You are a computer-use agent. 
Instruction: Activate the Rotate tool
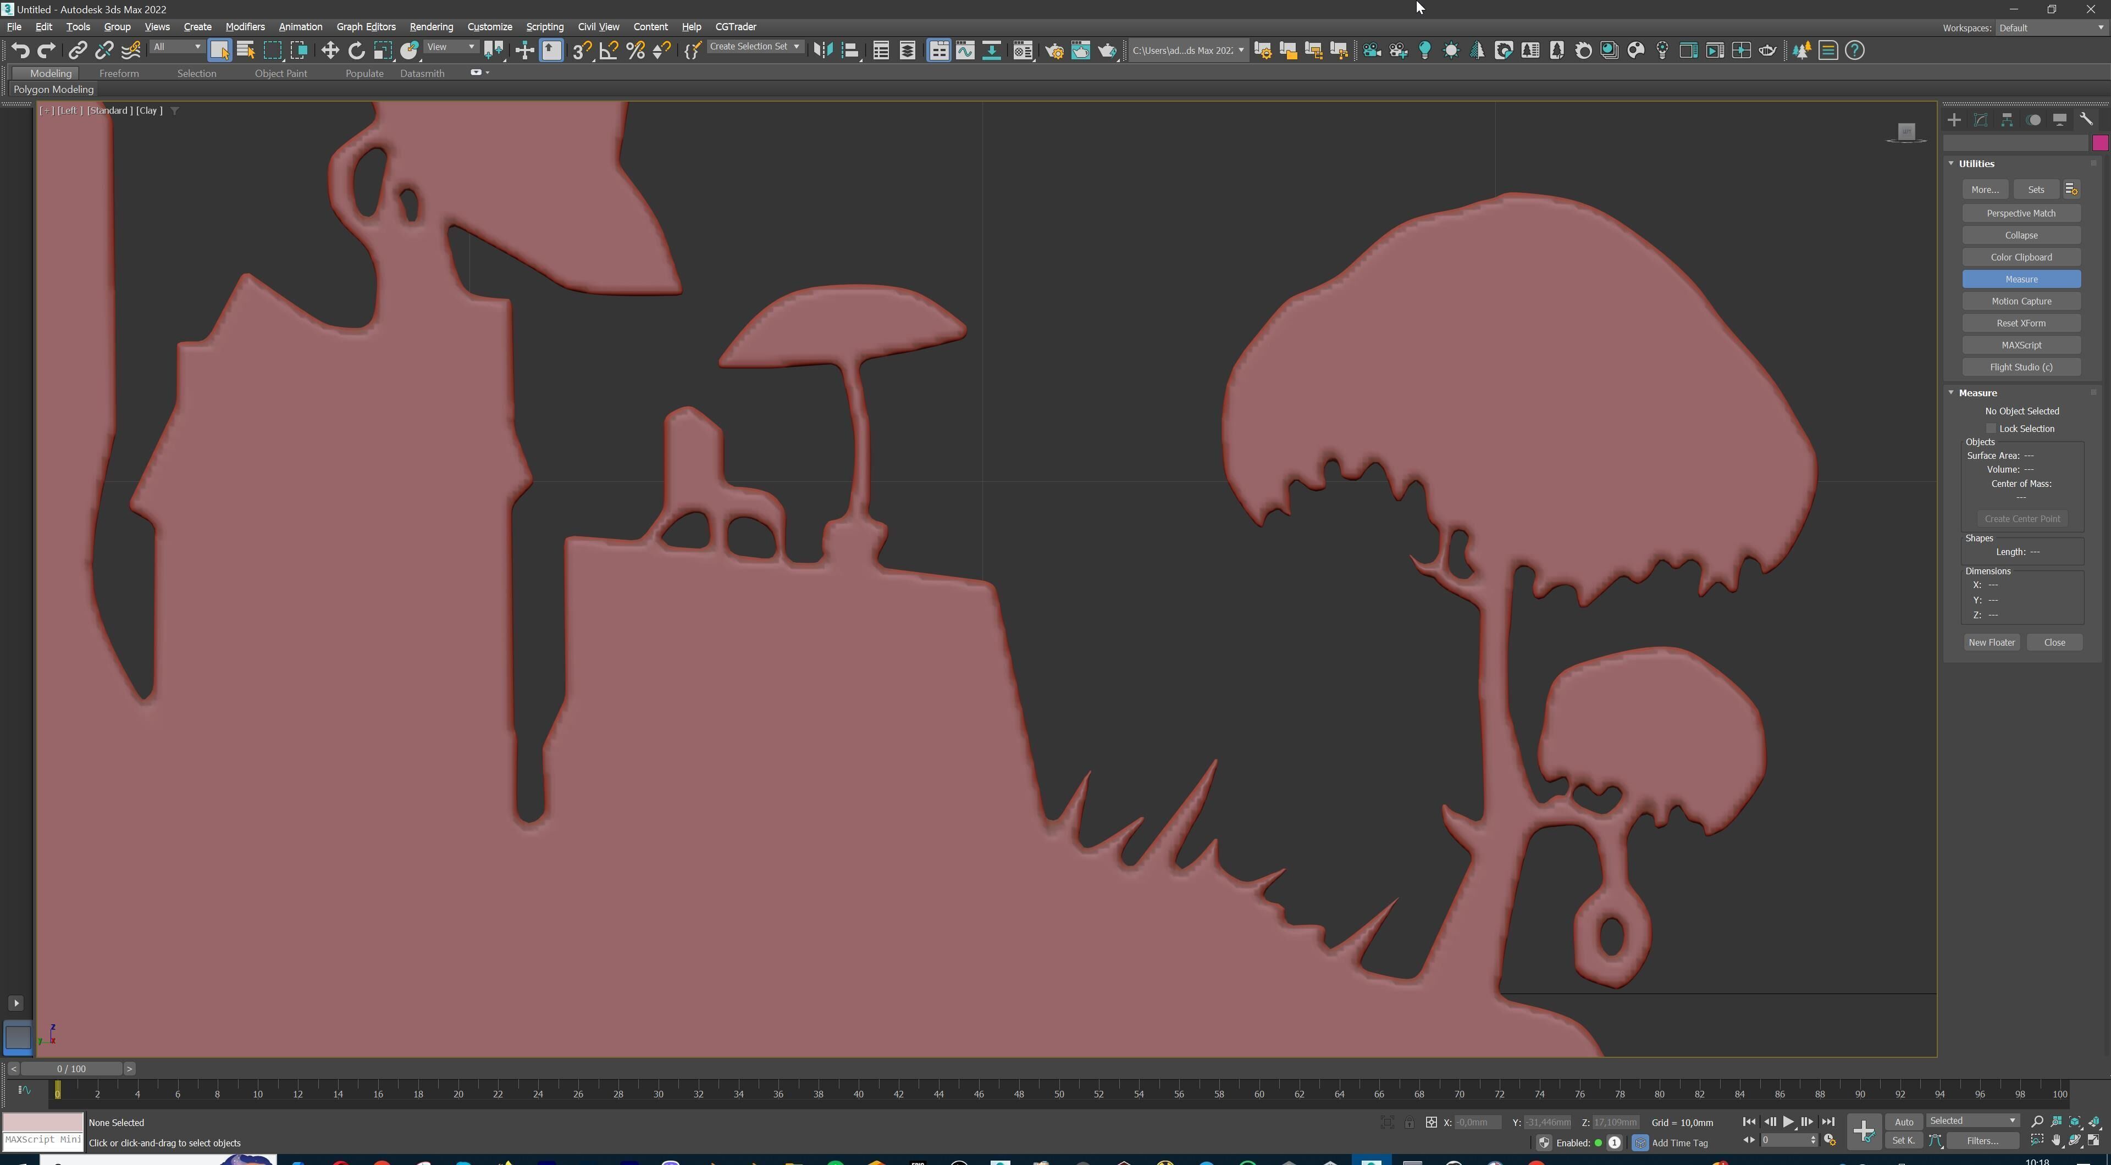tap(356, 51)
